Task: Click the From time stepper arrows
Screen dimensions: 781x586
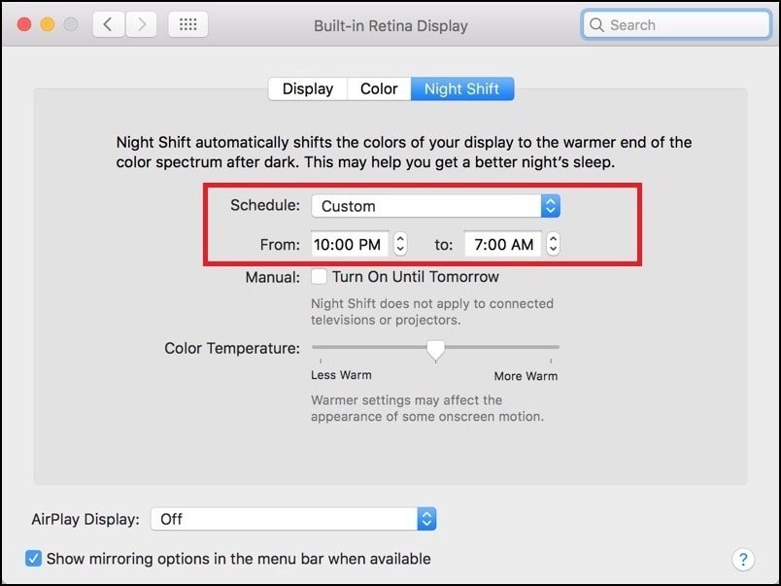Action: pyautogui.click(x=400, y=245)
